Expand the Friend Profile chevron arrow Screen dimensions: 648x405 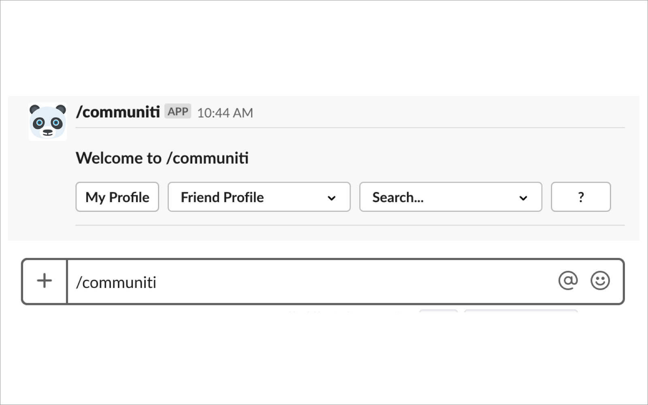[332, 198]
